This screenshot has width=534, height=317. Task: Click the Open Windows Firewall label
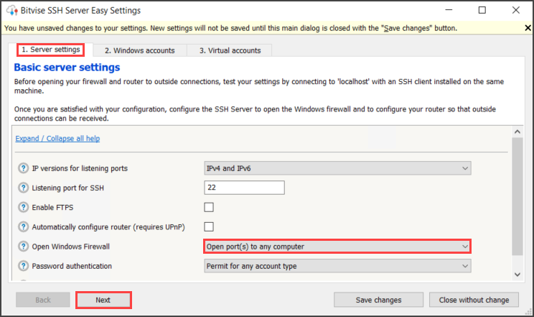pyautogui.click(x=71, y=247)
